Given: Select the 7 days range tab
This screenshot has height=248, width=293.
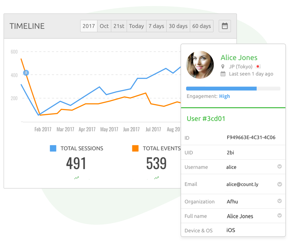Looking at the screenshot, I should tap(156, 26).
